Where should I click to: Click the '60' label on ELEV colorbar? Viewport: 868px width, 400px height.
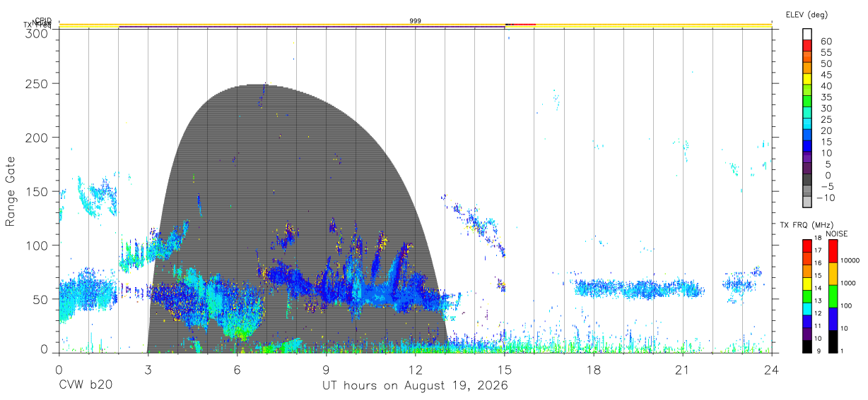826,41
